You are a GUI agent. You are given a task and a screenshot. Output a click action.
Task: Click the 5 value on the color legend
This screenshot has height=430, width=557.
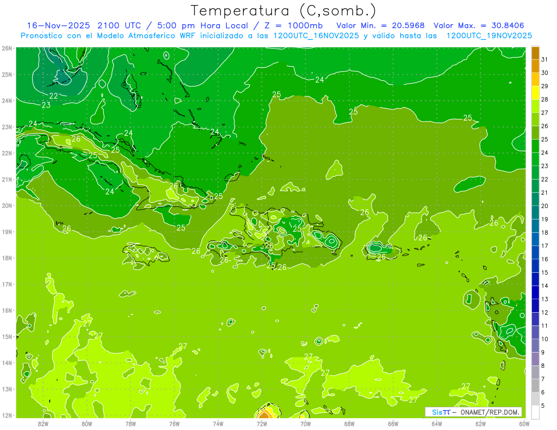(x=543, y=406)
